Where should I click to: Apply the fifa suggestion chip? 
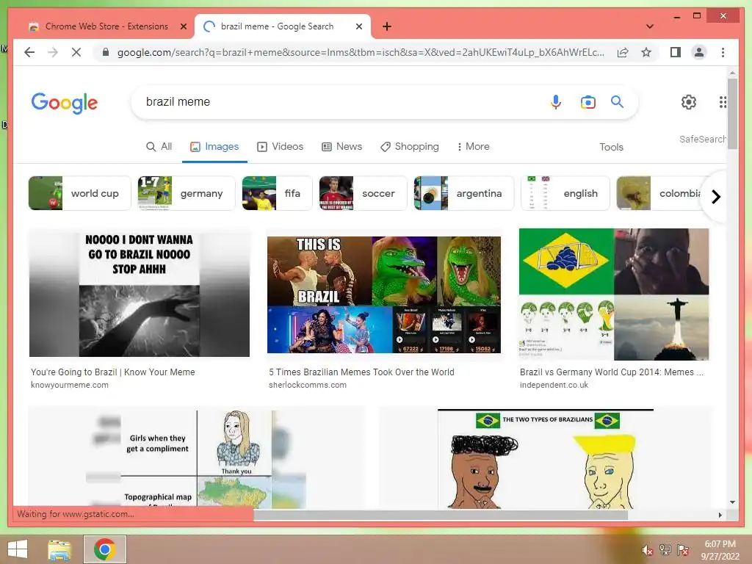[x=277, y=193]
